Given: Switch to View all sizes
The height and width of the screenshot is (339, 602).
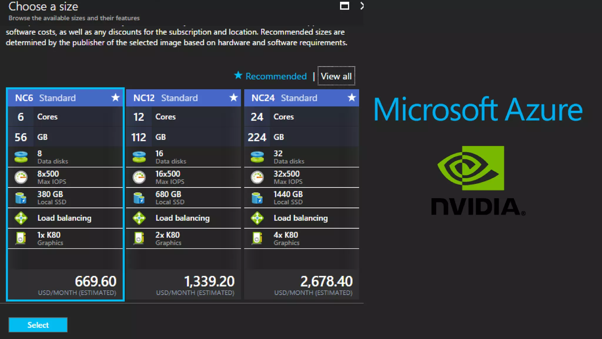Looking at the screenshot, I should pyautogui.click(x=336, y=76).
